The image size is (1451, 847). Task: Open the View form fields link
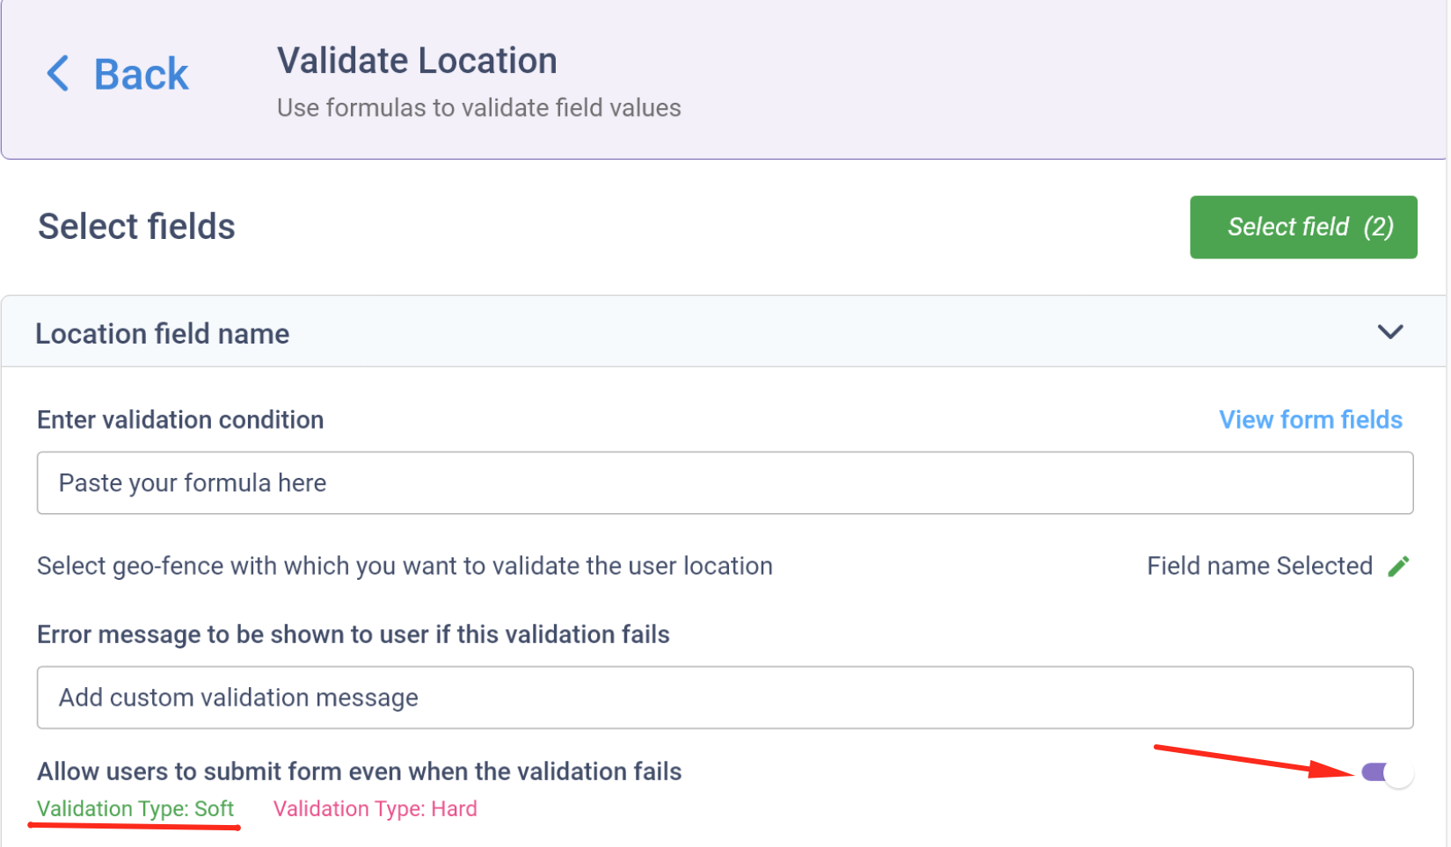(x=1309, y=420)
